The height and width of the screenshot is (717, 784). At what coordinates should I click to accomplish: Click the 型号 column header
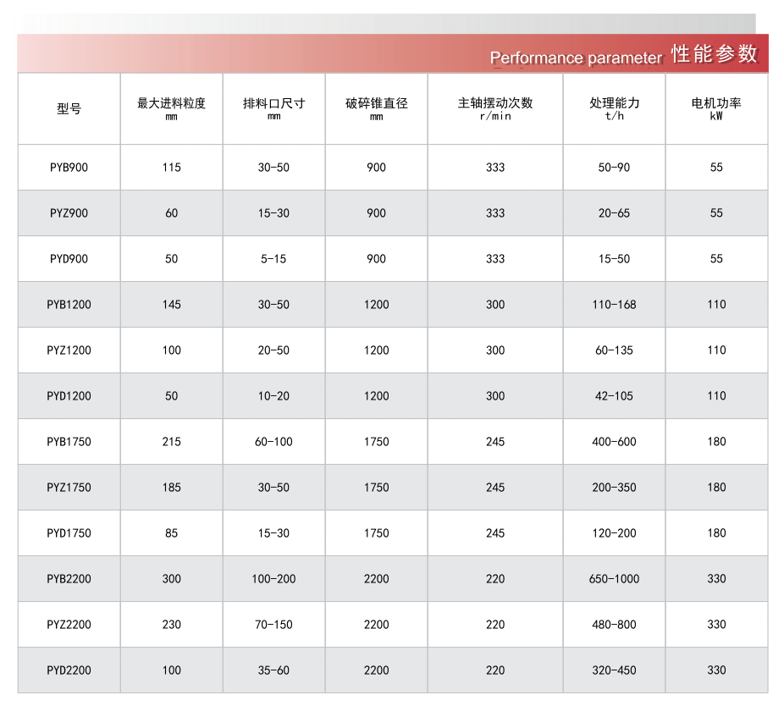pyautogui.click(x=69, y=109)
